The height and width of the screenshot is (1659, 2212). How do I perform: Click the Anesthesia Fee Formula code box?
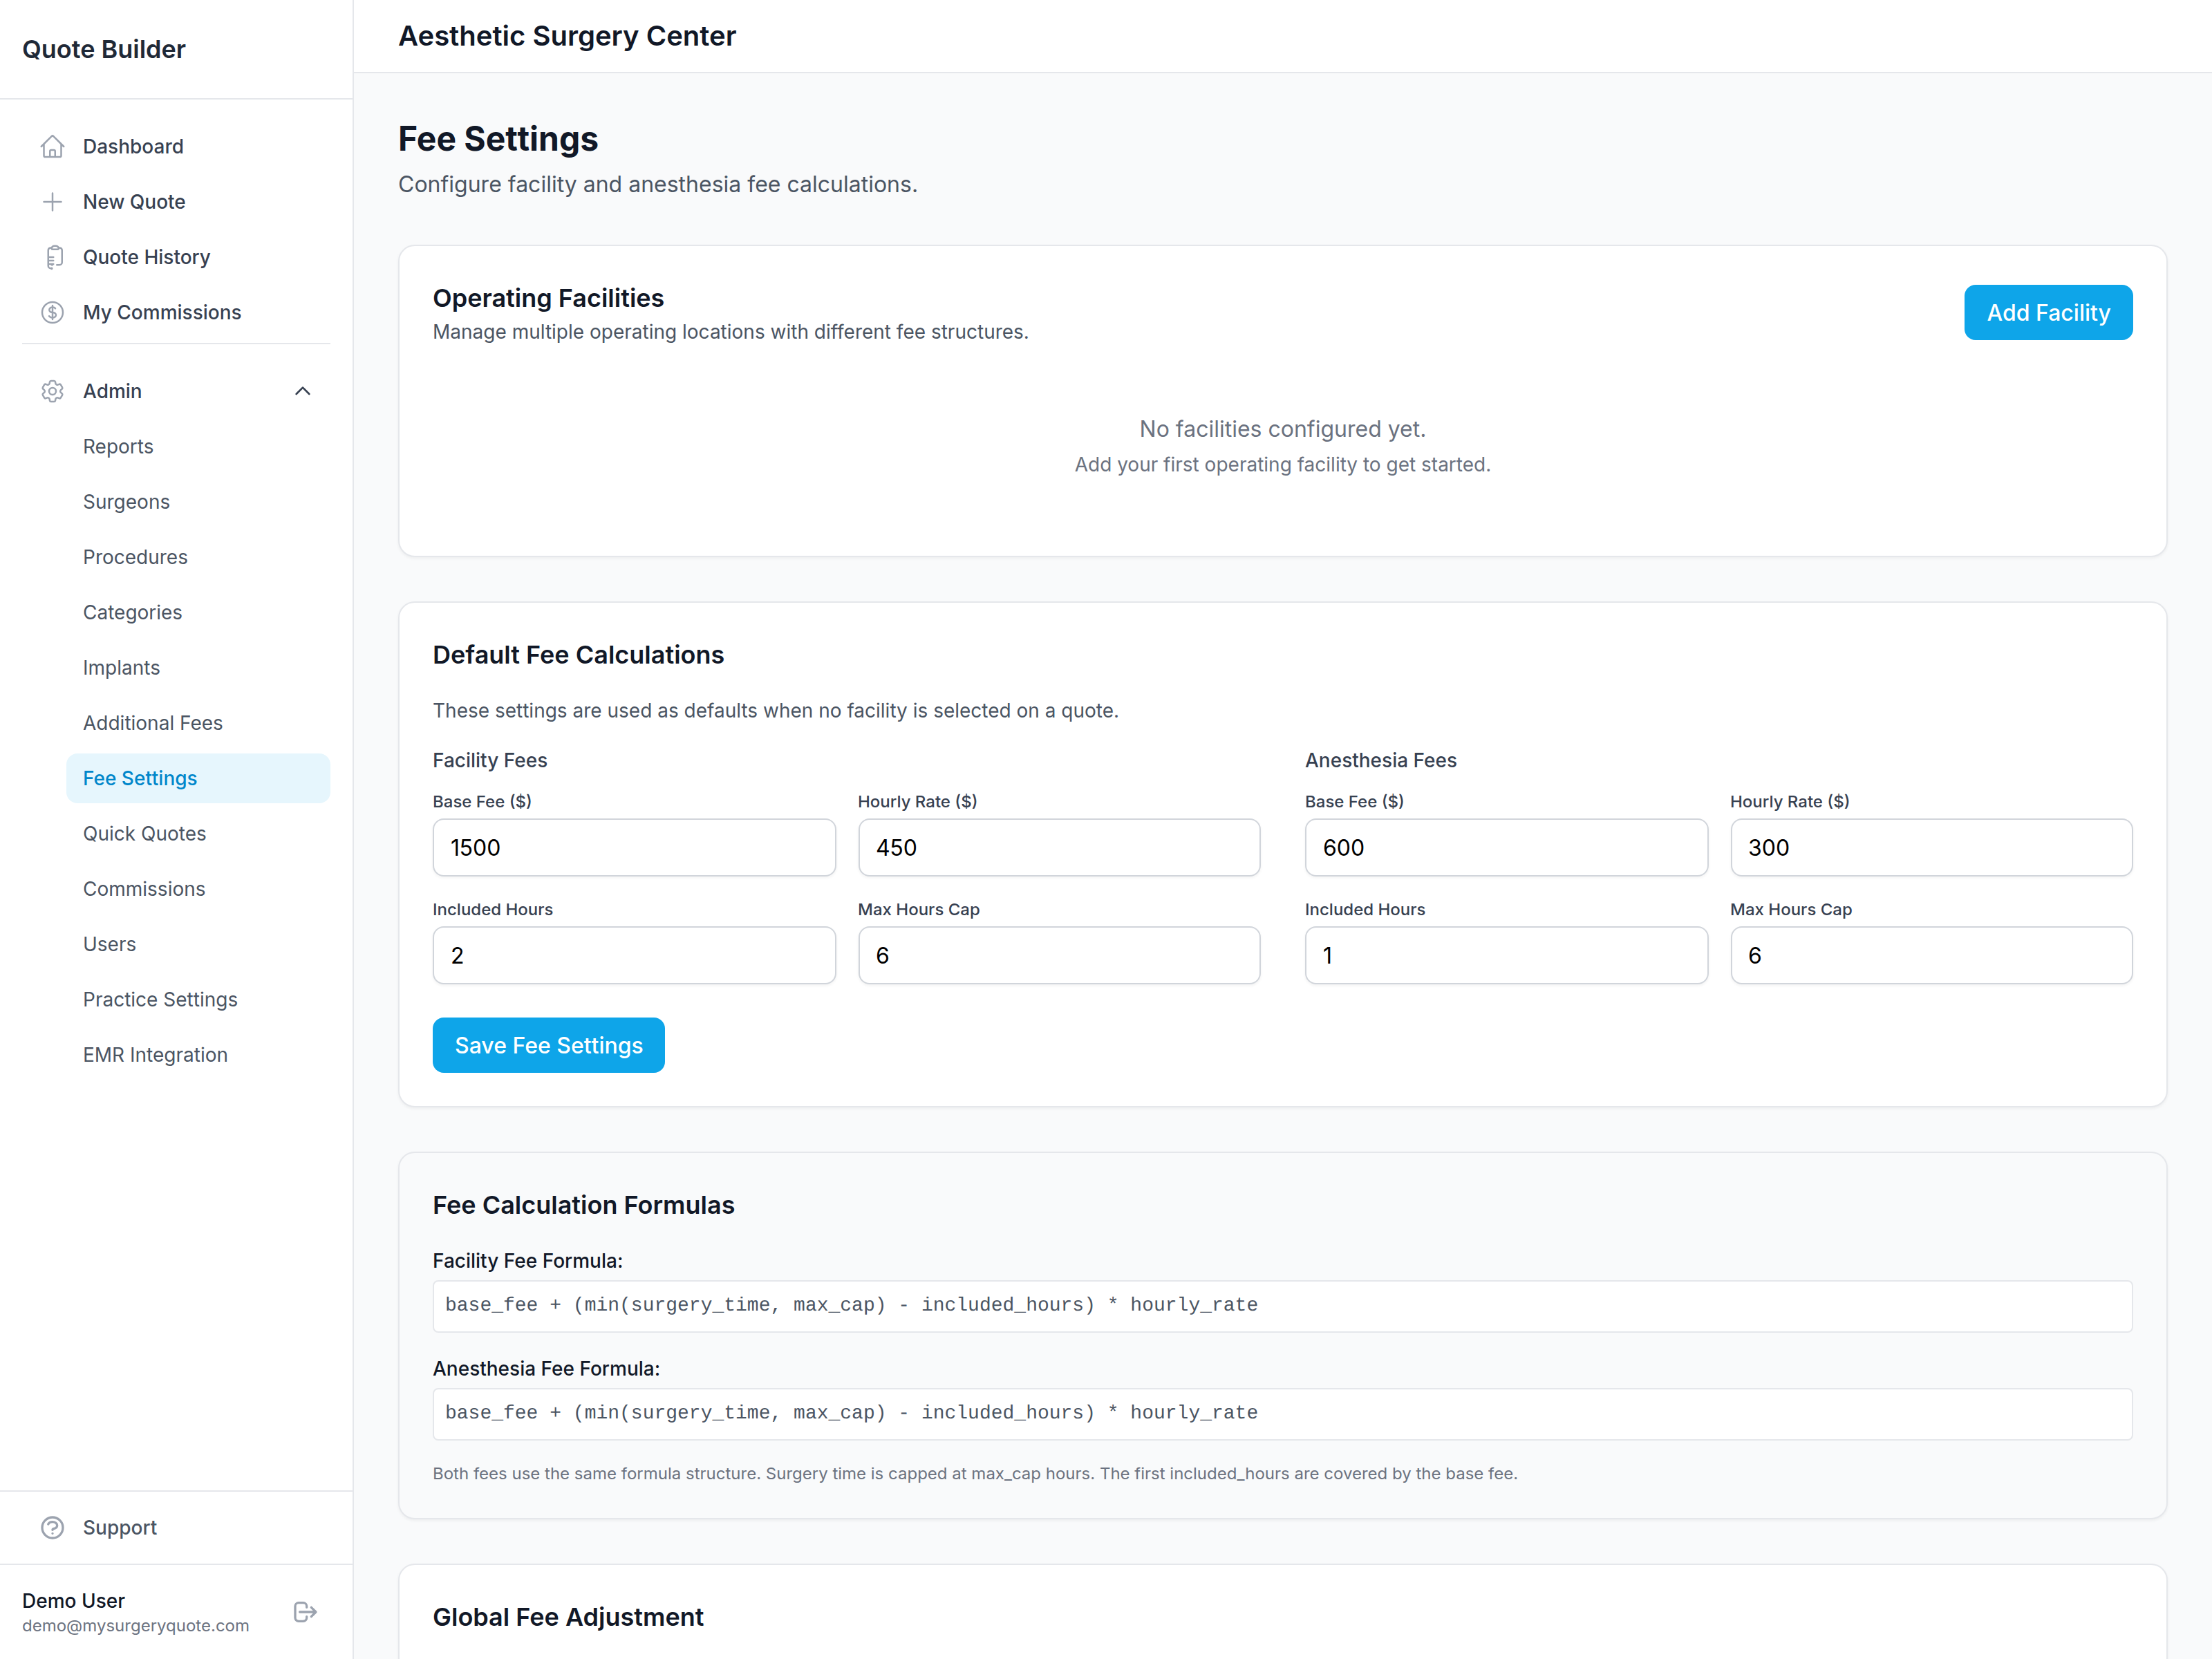[1282, 1413]
